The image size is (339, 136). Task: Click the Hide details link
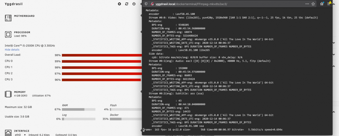tap(12, 50)
